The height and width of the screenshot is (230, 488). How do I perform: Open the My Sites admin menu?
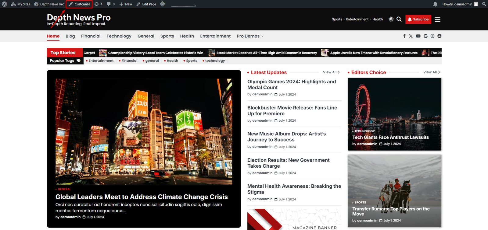(x=20, y=4)
